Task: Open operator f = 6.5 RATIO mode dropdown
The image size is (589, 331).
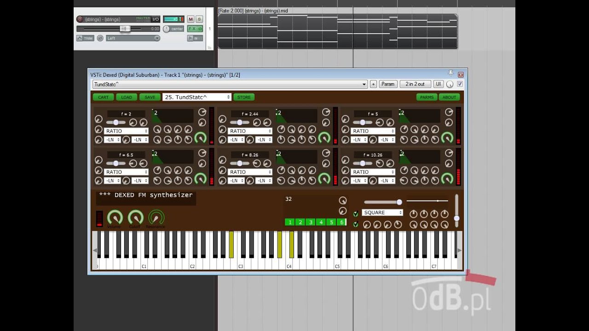Action: tap(127, 172)
